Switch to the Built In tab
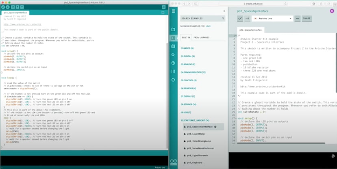 186,38
